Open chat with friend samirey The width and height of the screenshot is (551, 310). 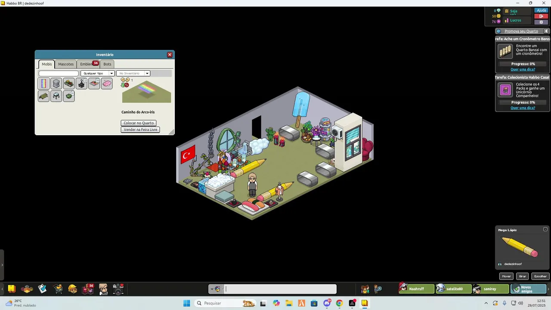point(491,289)
